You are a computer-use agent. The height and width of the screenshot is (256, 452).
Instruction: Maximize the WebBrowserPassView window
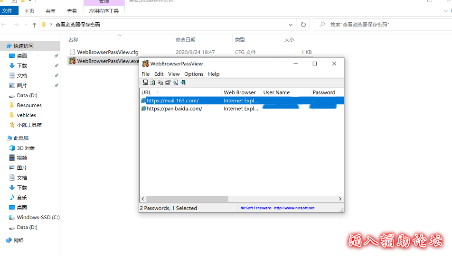coord(315,64)
